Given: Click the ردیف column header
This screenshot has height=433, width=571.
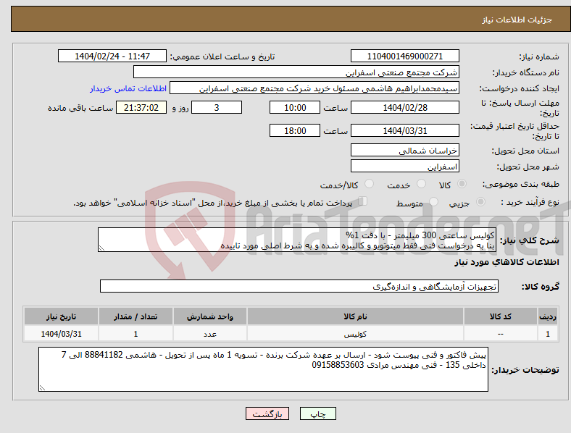Looking at the screenshot, I should (548, 316).
